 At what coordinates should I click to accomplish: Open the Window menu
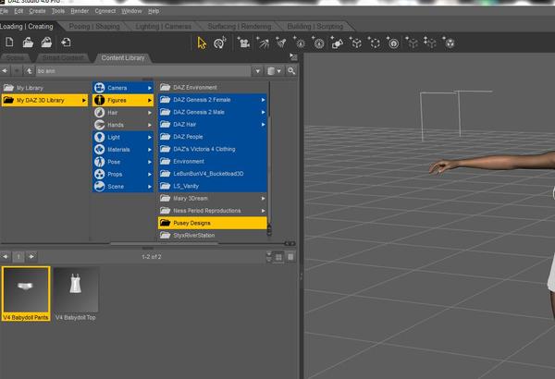131,11
